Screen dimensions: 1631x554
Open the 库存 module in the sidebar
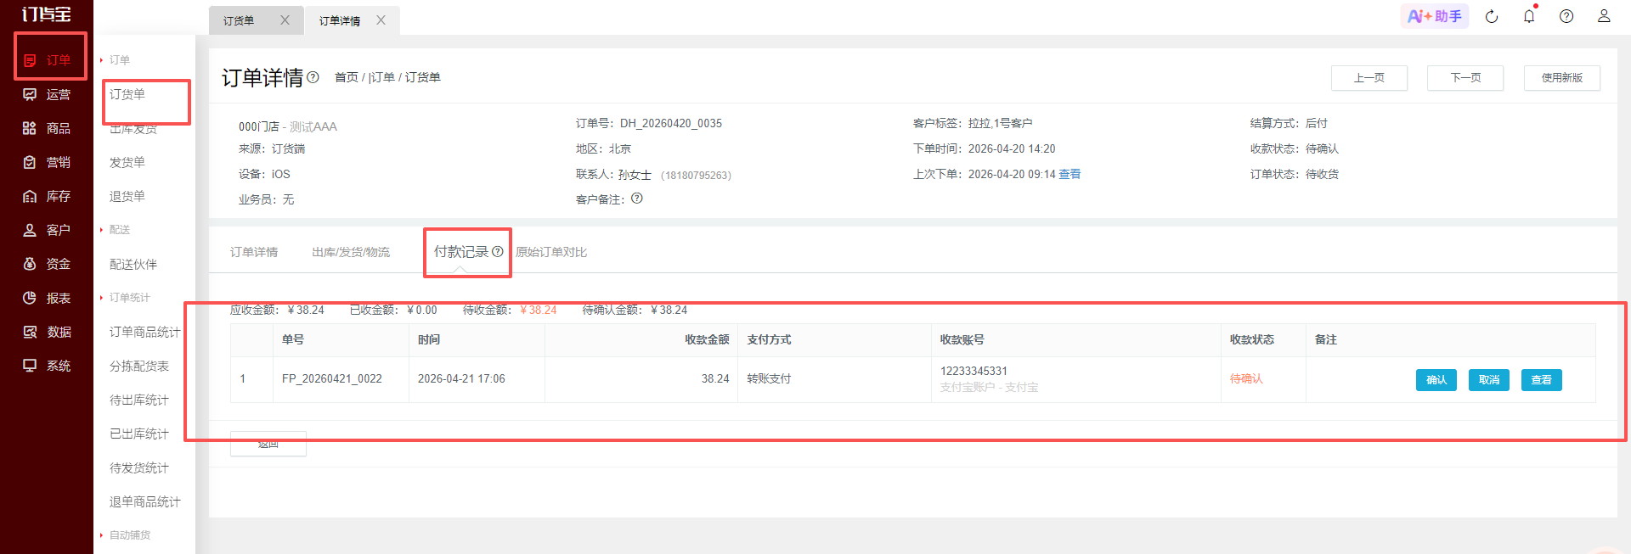48,196
